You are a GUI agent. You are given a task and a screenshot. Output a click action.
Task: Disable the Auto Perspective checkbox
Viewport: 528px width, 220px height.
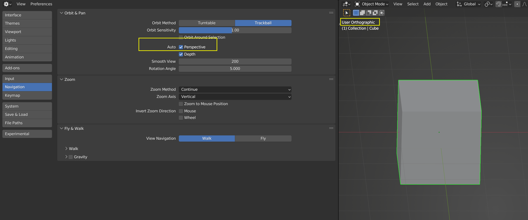(x=181, y=47)
